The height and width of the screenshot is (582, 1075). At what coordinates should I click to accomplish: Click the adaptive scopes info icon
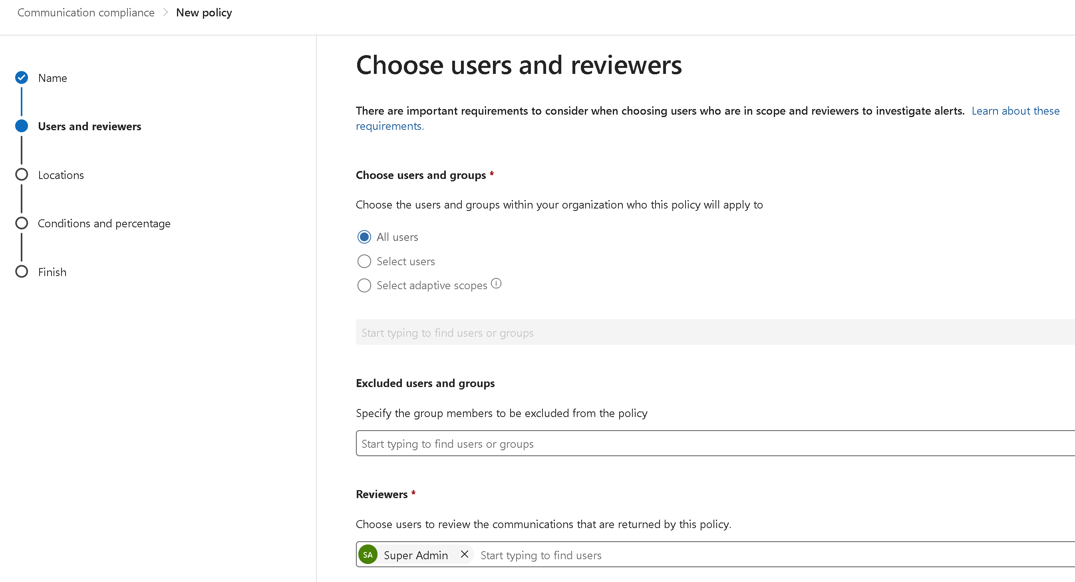pos(496,284)
